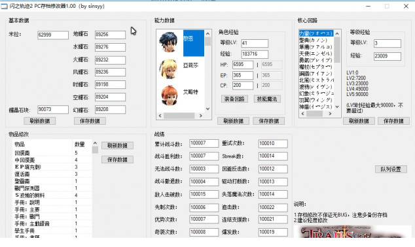Open the 队列设置 button

tap(391, 169)
